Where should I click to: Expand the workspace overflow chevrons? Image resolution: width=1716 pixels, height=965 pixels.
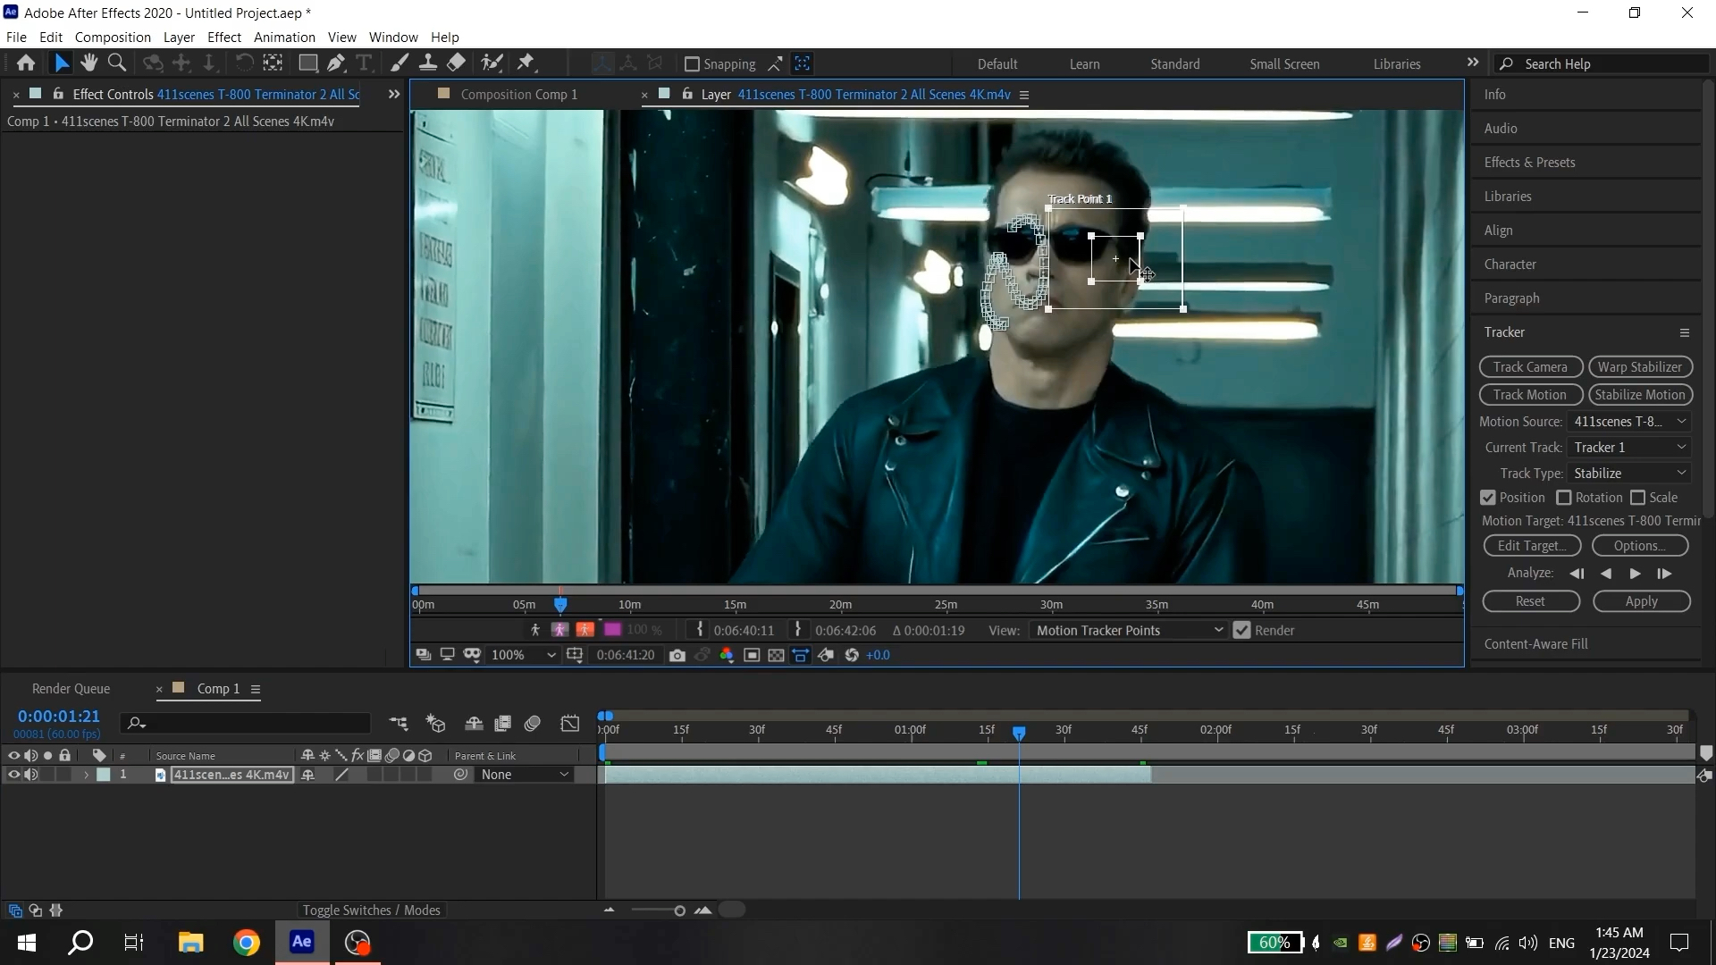(x=1473, y=63)
